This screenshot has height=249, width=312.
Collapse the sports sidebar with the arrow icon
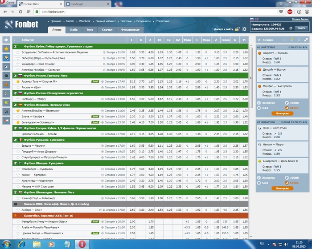[x=6, y=40]
